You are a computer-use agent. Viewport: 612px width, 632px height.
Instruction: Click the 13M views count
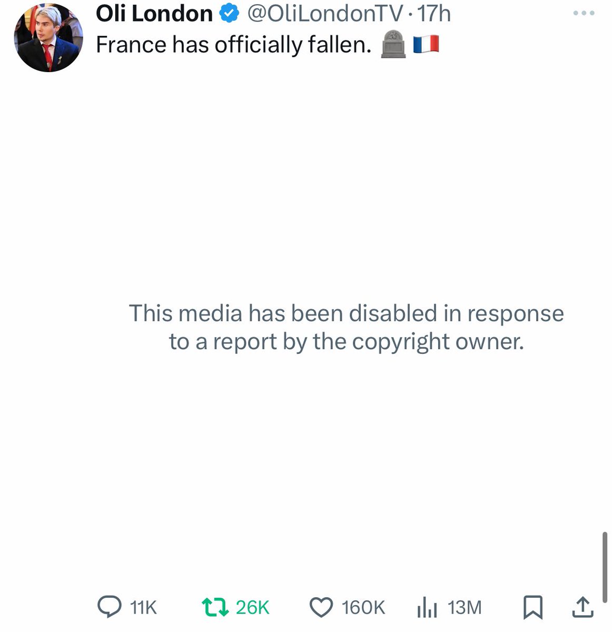pos(465,608)
